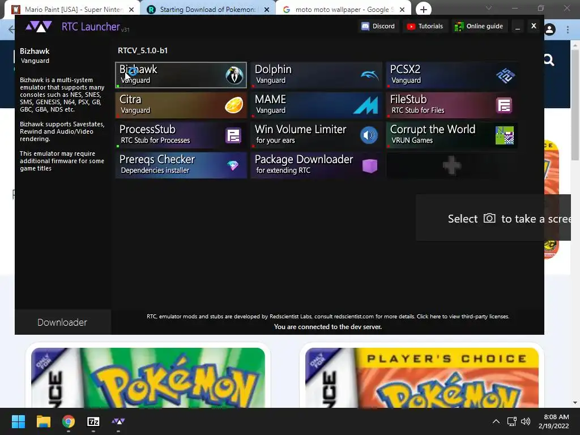Minimize the RTC Launcher window
Image resolution: width=580 pixels, height=435 pixels.
pyautogui.click(x=518, y=26)
